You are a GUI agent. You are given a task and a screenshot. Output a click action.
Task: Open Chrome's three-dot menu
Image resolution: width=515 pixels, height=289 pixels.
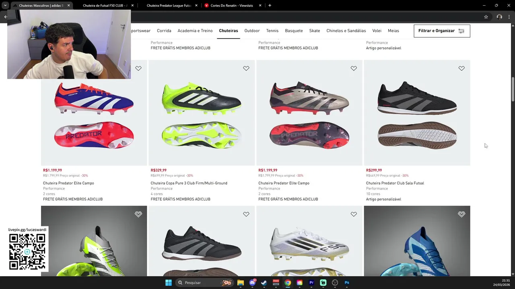509,17
